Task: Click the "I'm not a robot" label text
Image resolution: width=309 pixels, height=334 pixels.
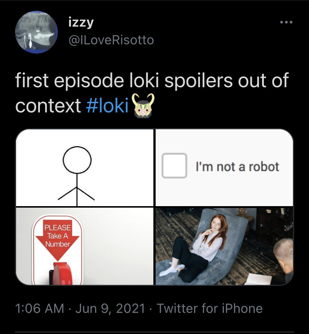Action: [x=237, y=167]
